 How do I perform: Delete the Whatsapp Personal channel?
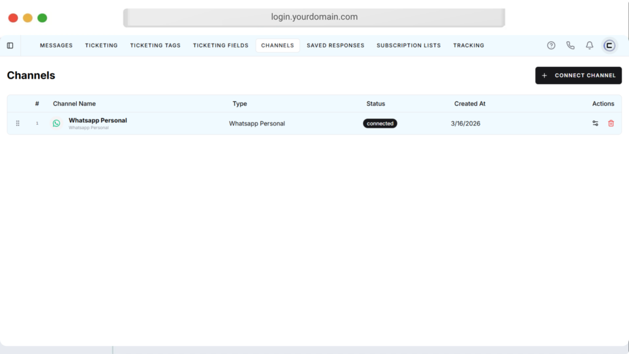[611, 124]
